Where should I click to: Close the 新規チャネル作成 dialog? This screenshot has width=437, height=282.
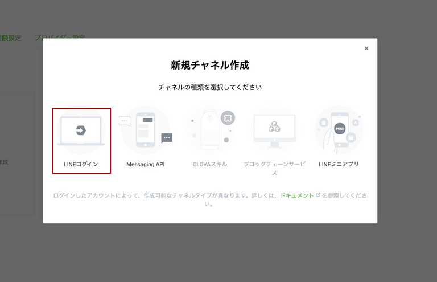pyautogui.click(x=366, y=48)
